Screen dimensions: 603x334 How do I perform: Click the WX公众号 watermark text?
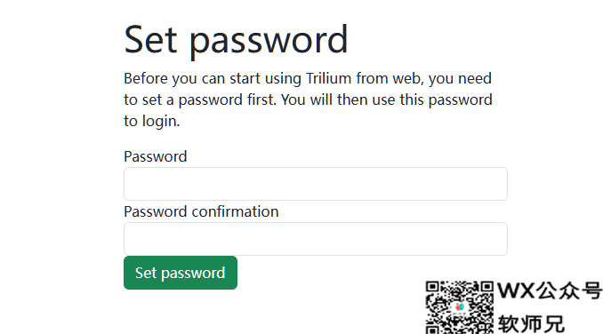[x=550, y=290]
